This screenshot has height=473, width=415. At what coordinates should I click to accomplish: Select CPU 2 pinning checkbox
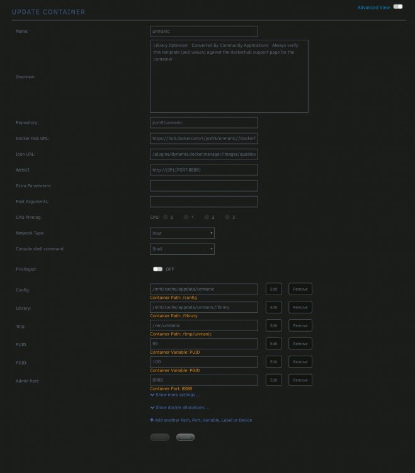tap(207, 217)
